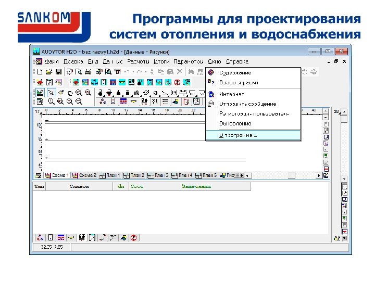Select О программе... menu entry
Viewport: 375px width, 281px height.
(253, 135)
